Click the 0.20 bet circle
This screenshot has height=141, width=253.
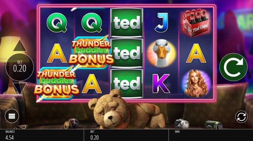pos(20,67)
